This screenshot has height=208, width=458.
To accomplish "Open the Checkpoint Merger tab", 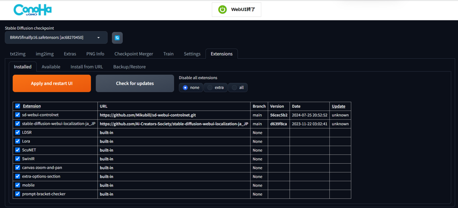I will click(x=134, y=54).
